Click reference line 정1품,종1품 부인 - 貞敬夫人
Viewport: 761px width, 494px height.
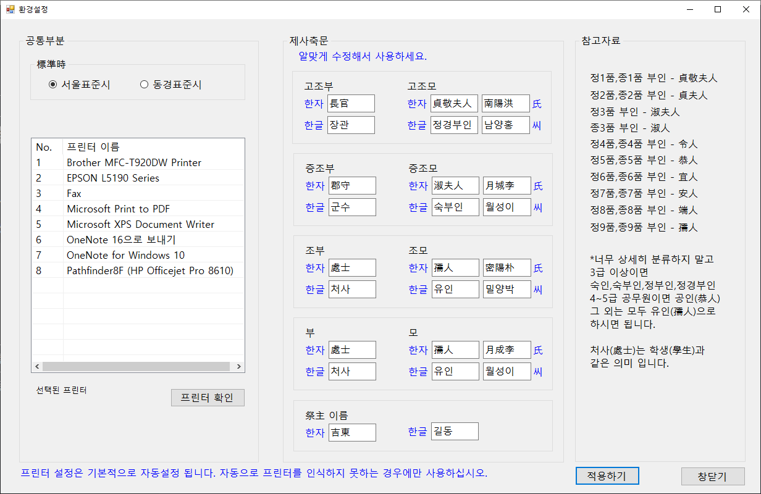(654, 78)
